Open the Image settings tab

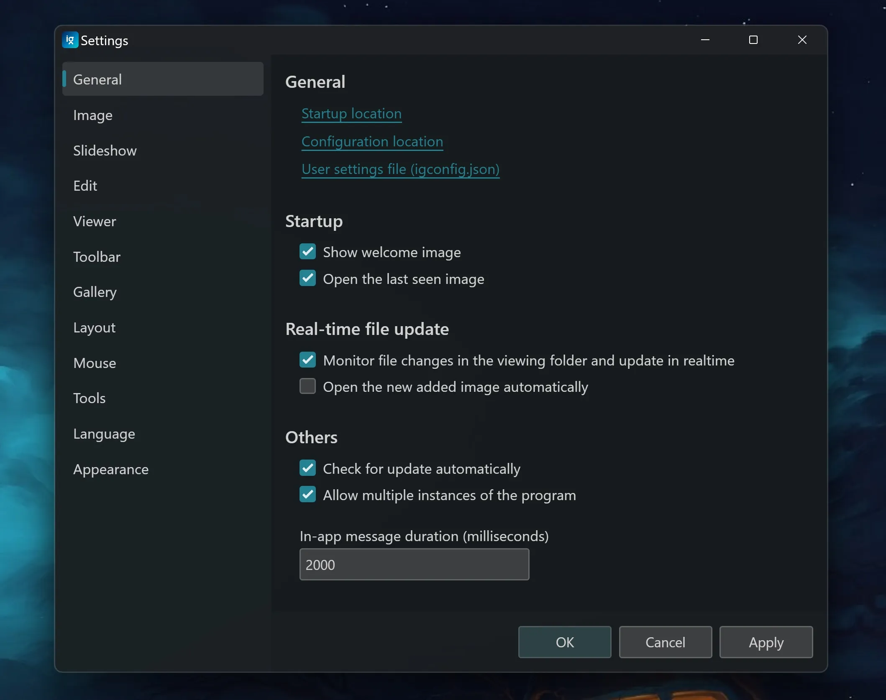pos(93,115)
